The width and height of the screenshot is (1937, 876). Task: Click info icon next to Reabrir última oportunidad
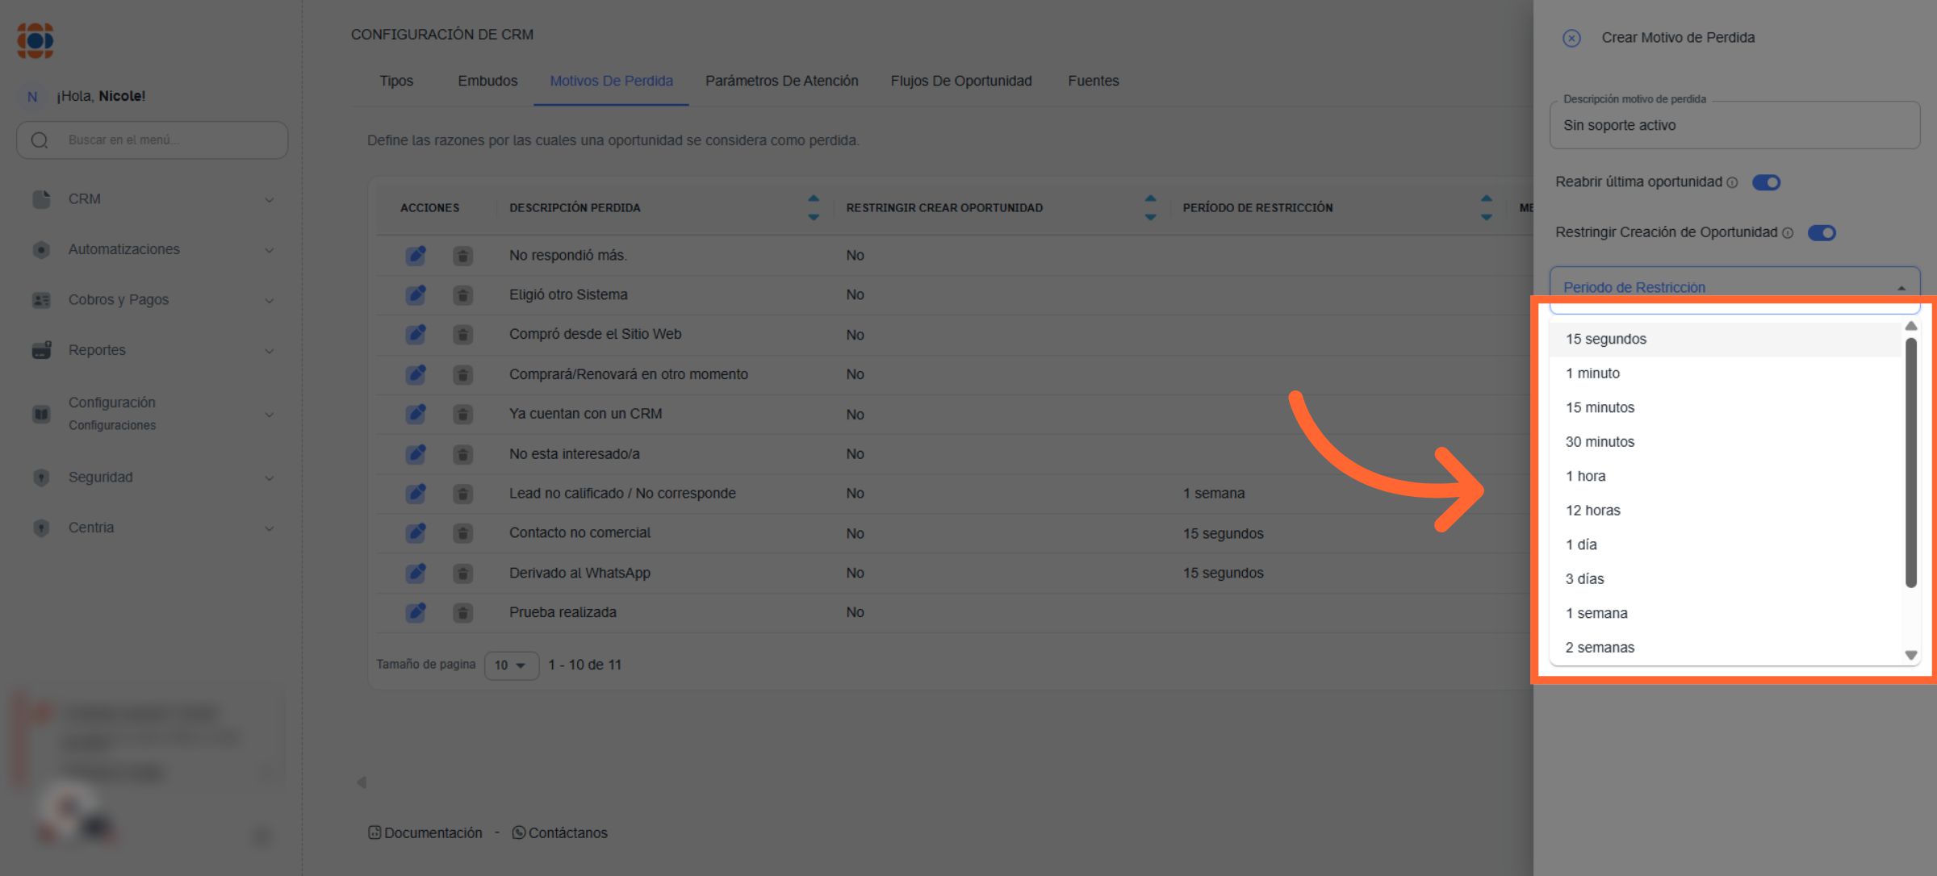click(x=1732, y=183)
